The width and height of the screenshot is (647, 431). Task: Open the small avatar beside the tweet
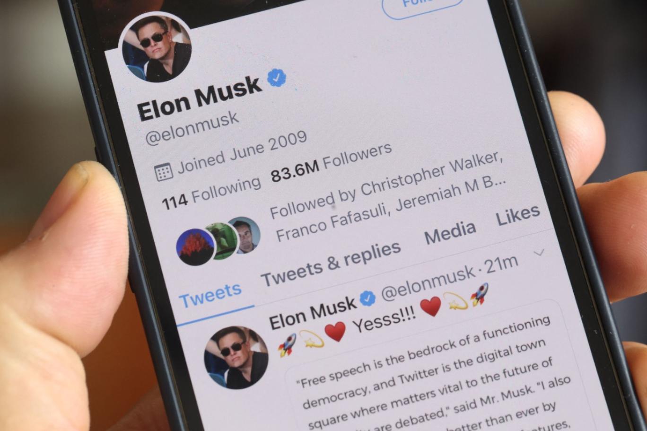(236, 357)
